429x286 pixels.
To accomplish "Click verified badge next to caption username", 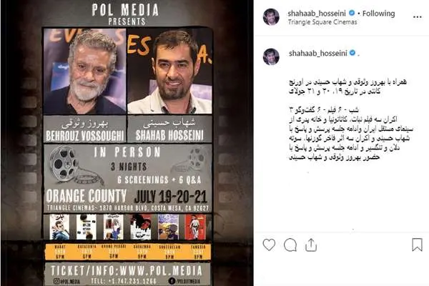I will tap(352, 53).
